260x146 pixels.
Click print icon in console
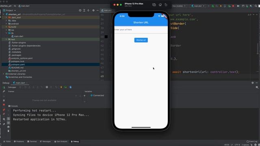tap(9, 127)
